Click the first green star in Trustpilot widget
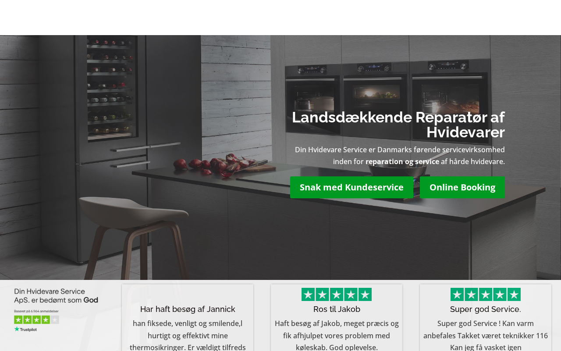The height and width of the screenshot is (351, 561). [18, 320]
